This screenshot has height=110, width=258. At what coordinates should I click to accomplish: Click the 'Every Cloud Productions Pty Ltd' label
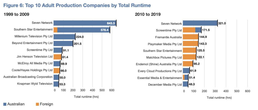click(x=159, y=71)
